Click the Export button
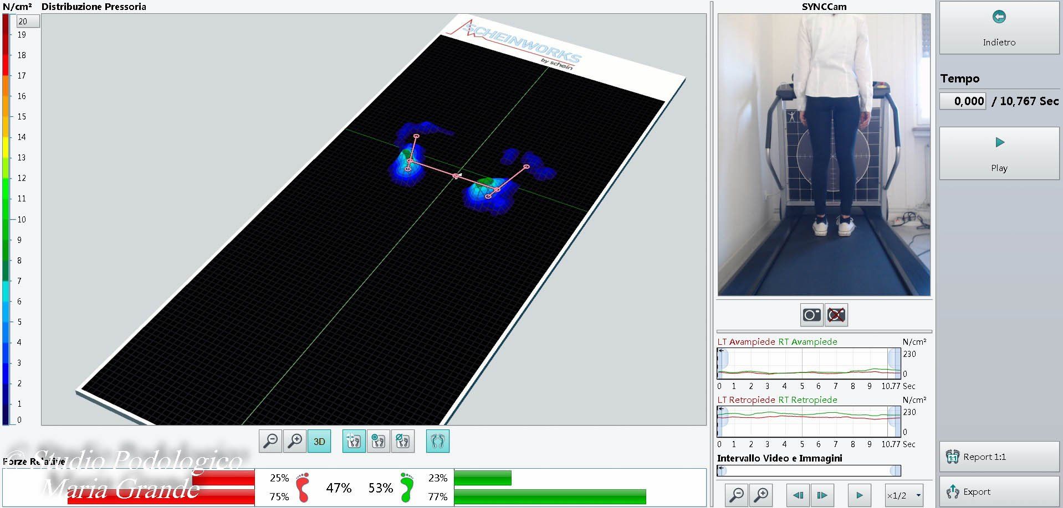The width and height of the screenshot is (1063, 508). (x=999, y=491)
